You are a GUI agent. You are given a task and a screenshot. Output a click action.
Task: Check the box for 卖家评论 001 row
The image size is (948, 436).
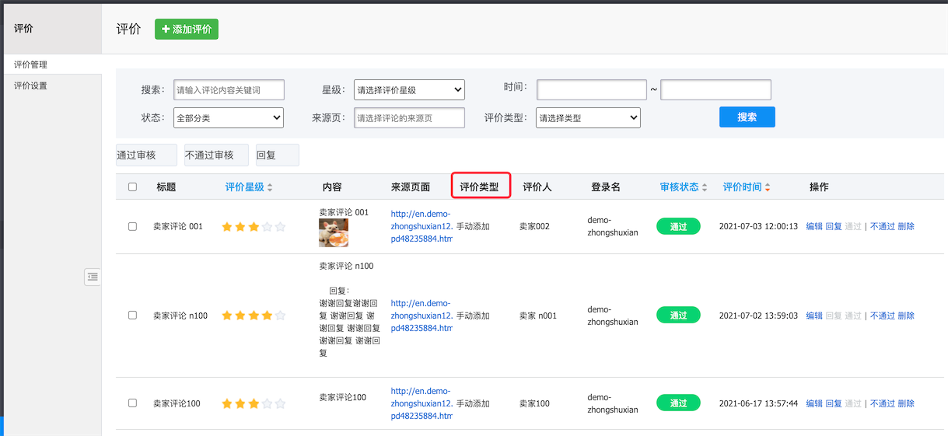[132, 226]
